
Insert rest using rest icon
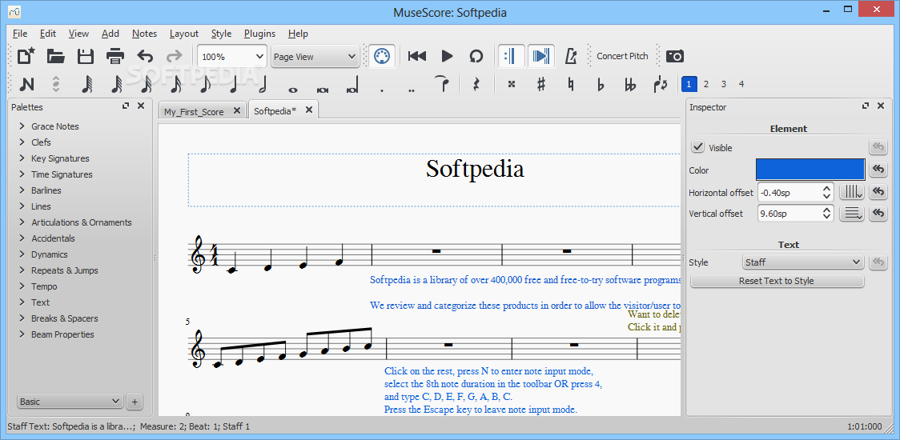[x=476, y=84]
